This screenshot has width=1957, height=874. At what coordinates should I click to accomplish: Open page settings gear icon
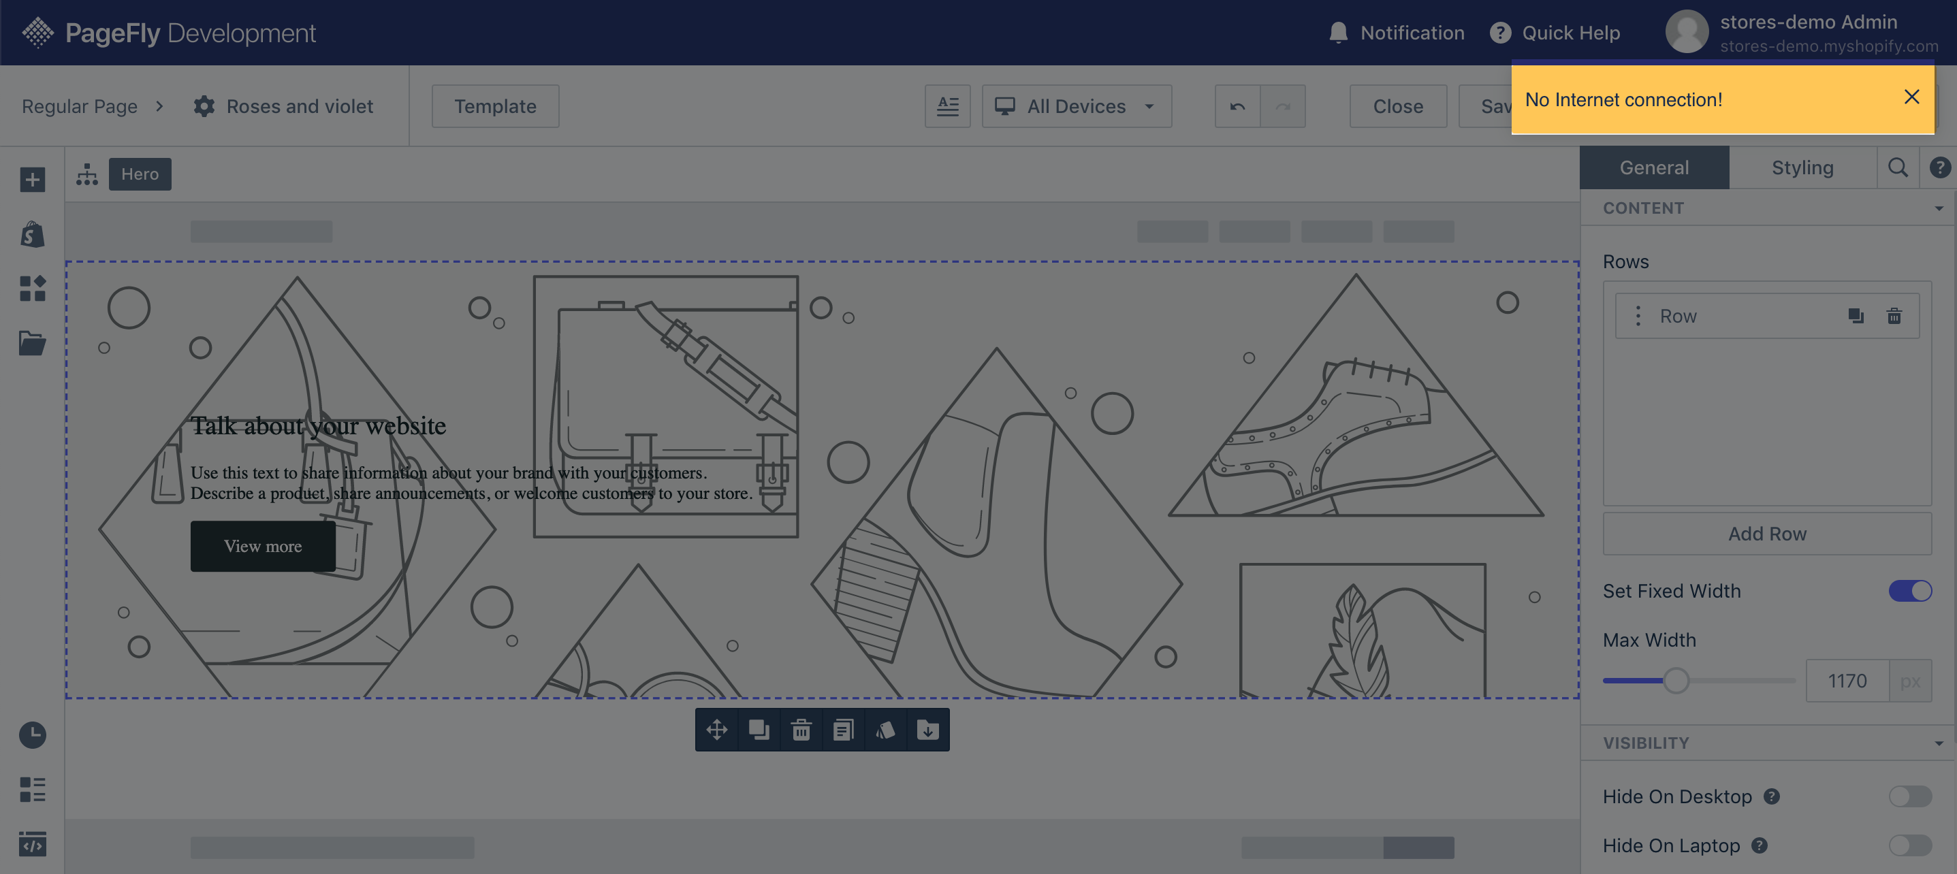204,106
